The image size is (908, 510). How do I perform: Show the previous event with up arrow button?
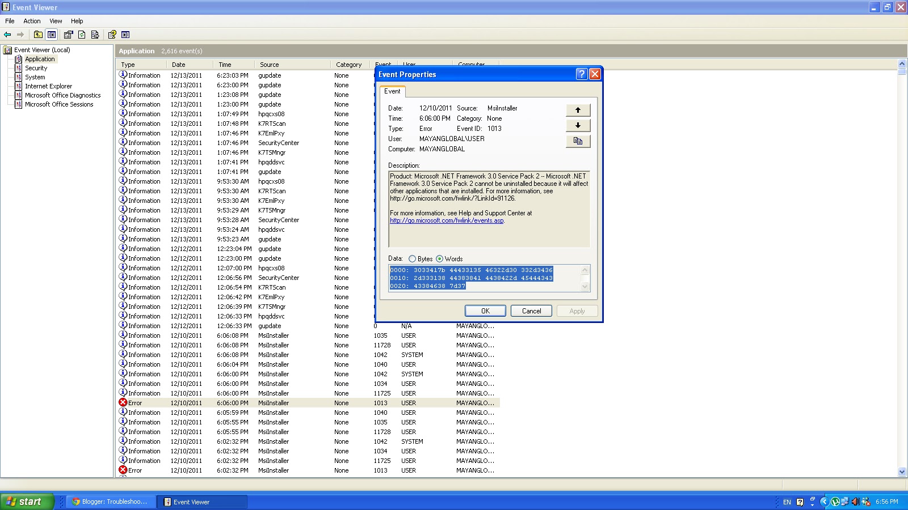[x=578, y=110]
